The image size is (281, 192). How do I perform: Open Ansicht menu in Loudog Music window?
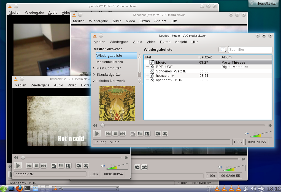pos(181,42)
